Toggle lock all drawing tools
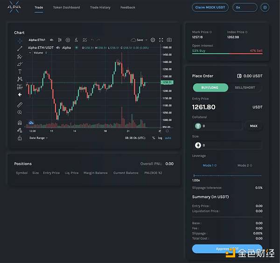280x263 pixels. coord(20,138)
